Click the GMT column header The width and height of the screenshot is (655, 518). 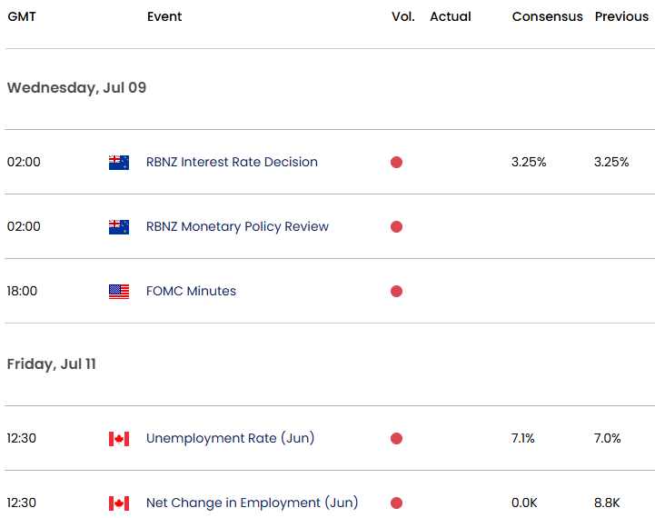pos(22,17)
